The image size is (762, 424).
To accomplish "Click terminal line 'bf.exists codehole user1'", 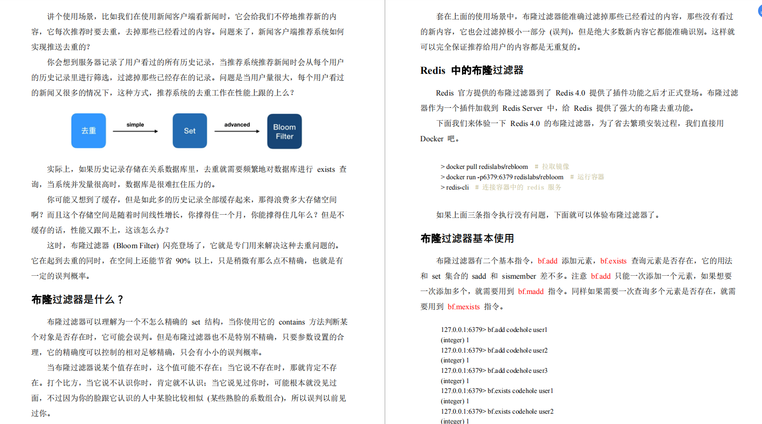I will point(497,391).
